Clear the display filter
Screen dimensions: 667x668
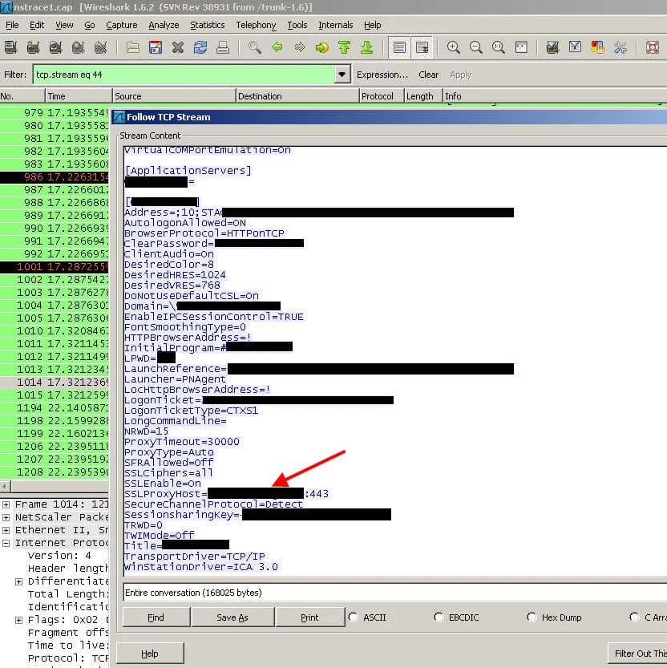click(428, 75)
